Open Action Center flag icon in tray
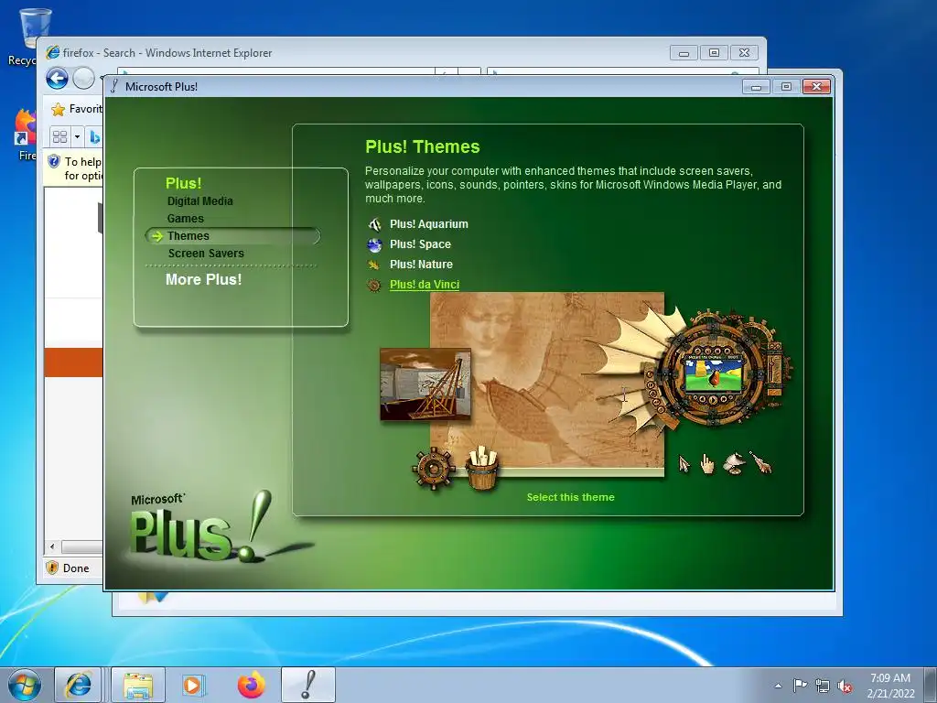 coord(800,686)
